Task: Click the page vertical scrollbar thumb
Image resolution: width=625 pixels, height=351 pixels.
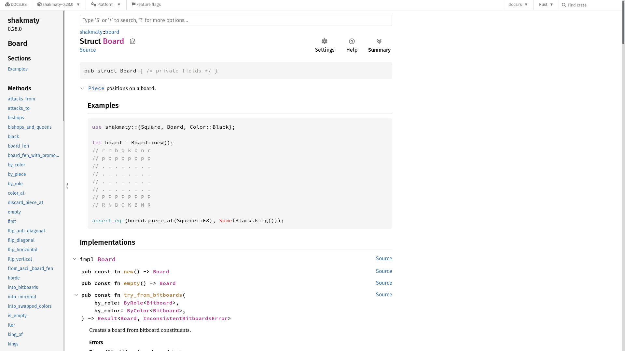Action: coord(623,23)
